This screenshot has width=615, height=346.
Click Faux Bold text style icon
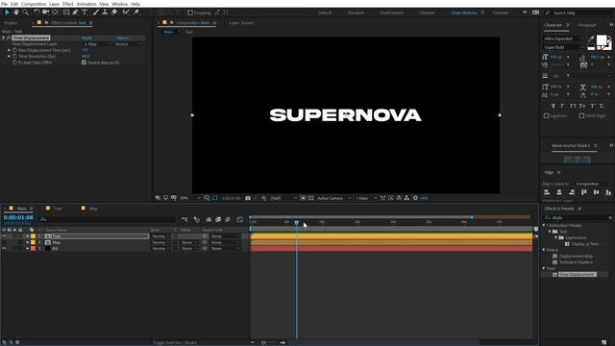[x=553, y=106]
